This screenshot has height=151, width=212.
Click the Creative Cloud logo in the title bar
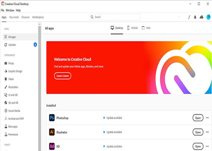click(x=3, y=4)
